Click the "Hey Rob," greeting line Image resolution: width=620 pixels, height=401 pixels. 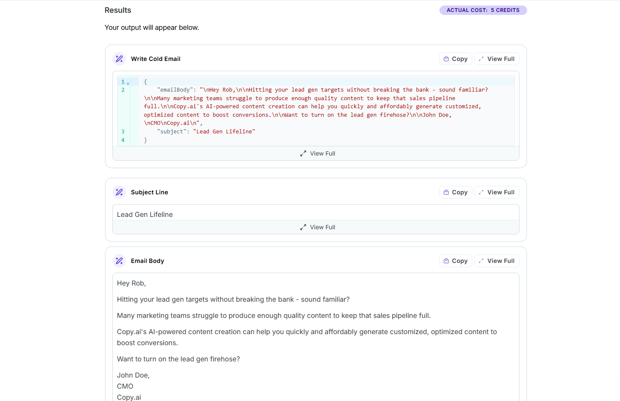[132, 283]
